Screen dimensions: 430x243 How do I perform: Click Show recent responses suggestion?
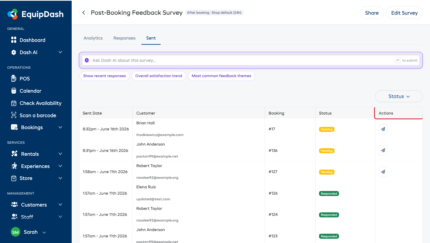pos(105,76)
